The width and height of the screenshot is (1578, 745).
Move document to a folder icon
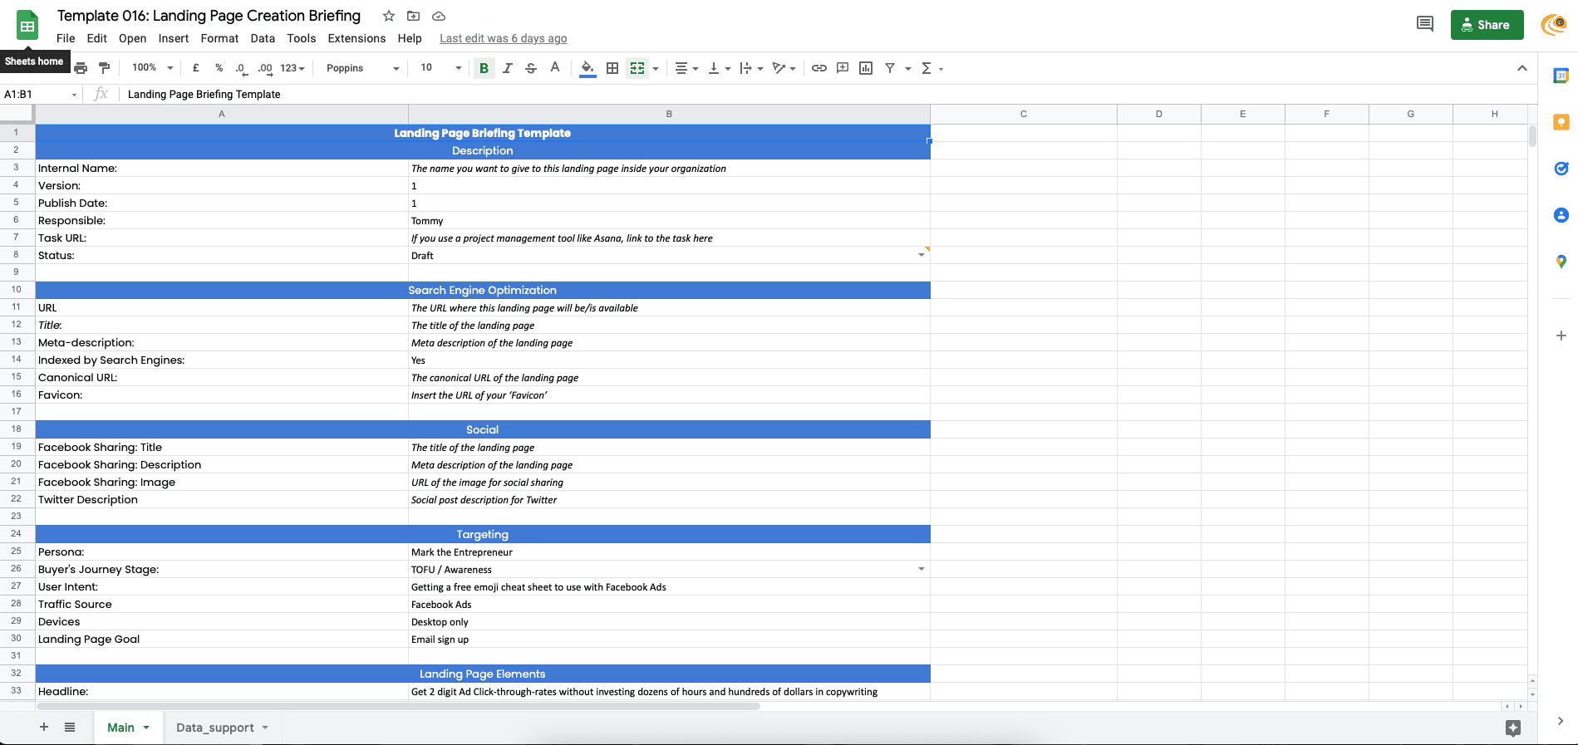[x=413, y=16]
